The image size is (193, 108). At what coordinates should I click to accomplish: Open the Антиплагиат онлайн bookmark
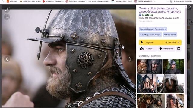pos(99,1)
